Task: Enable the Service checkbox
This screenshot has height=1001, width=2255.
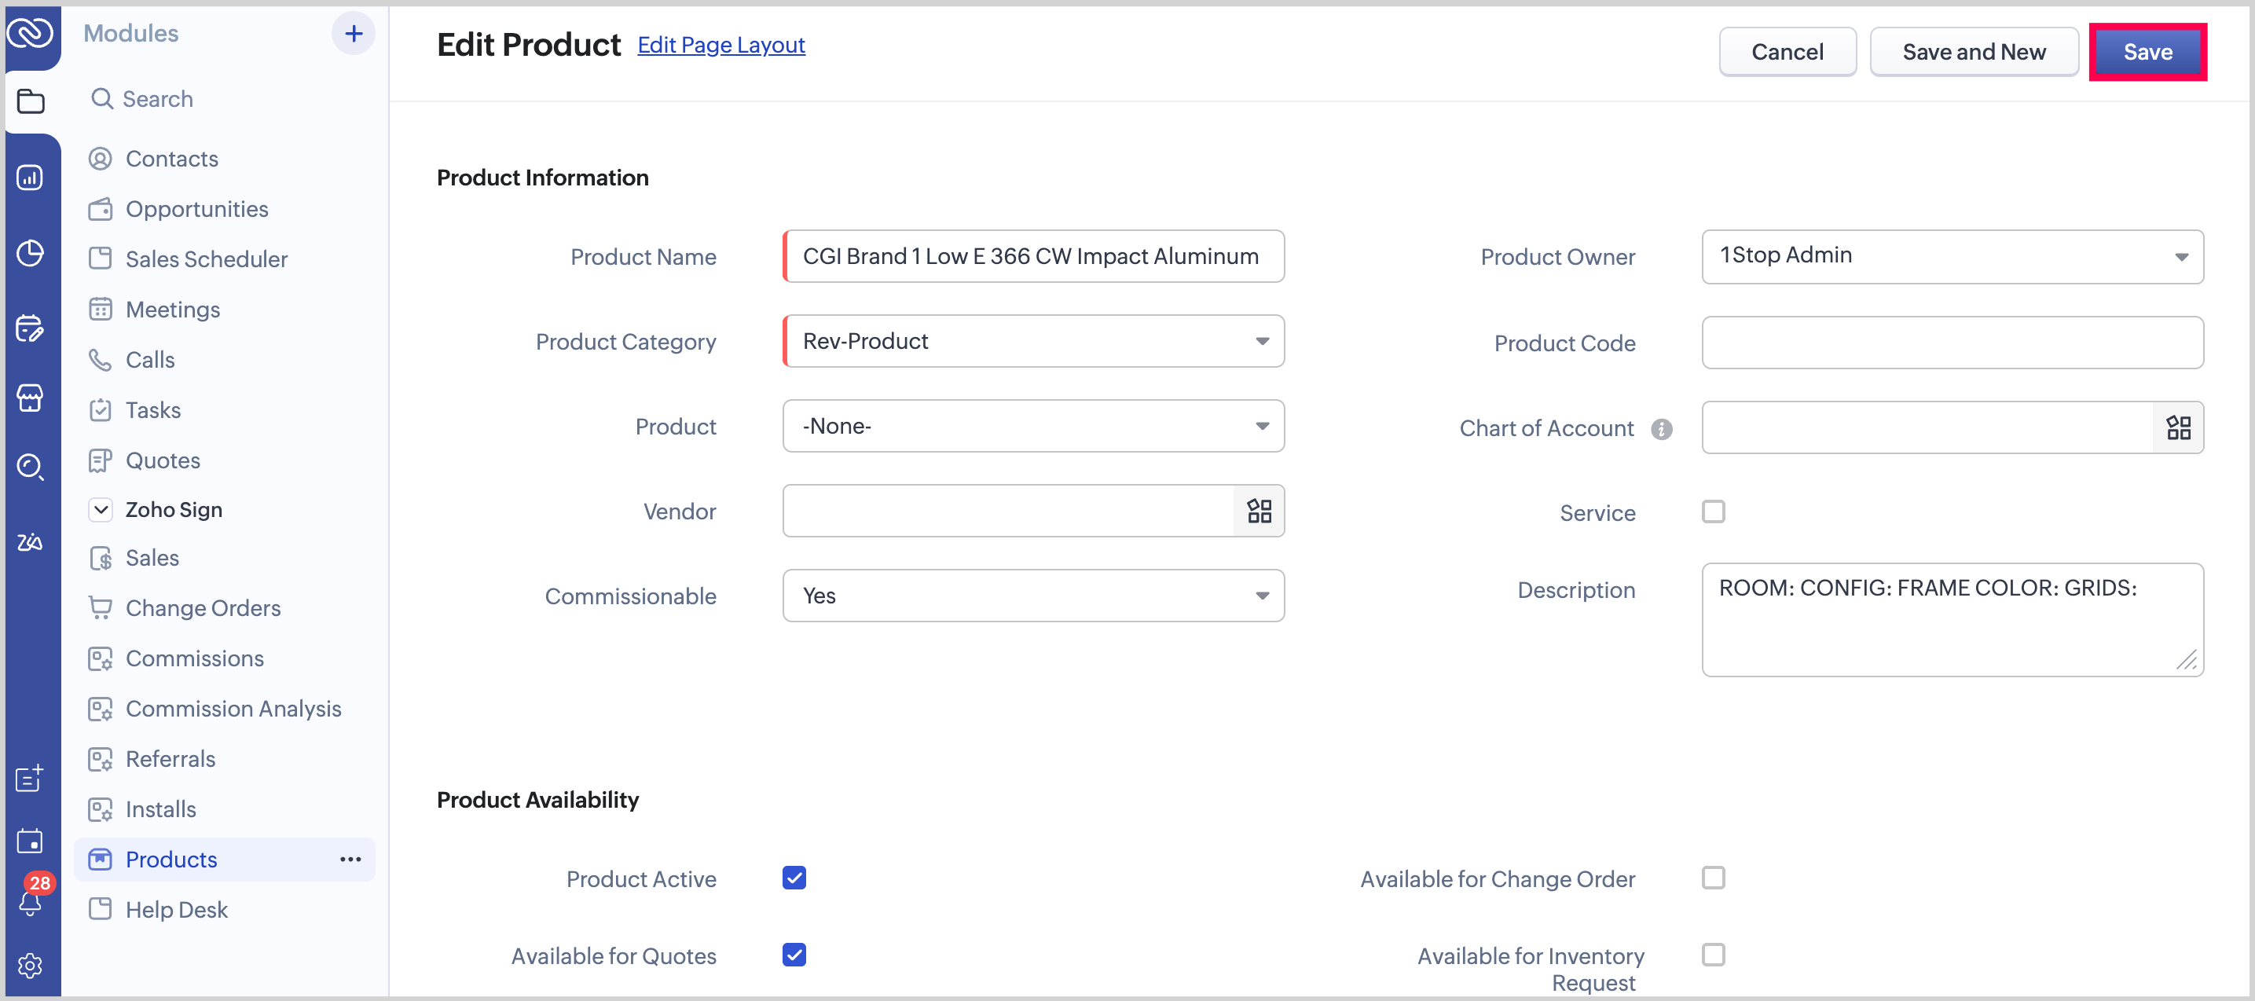Action: pos(1712,511)
